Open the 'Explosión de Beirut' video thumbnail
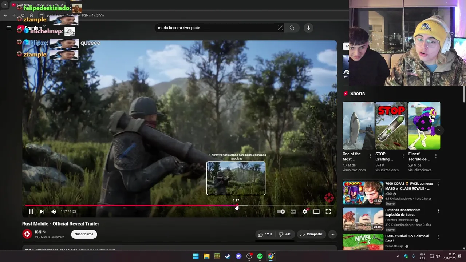 [363, 219]
